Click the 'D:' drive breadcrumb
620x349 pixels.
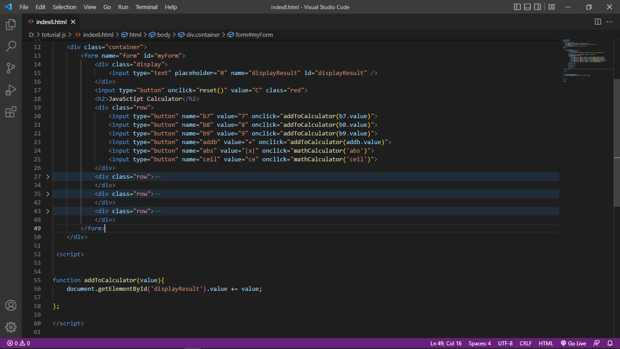pyautogui.click(x=32, y=35)
